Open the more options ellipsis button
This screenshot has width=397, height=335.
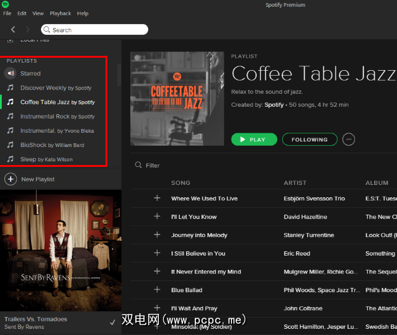[349, 139]
